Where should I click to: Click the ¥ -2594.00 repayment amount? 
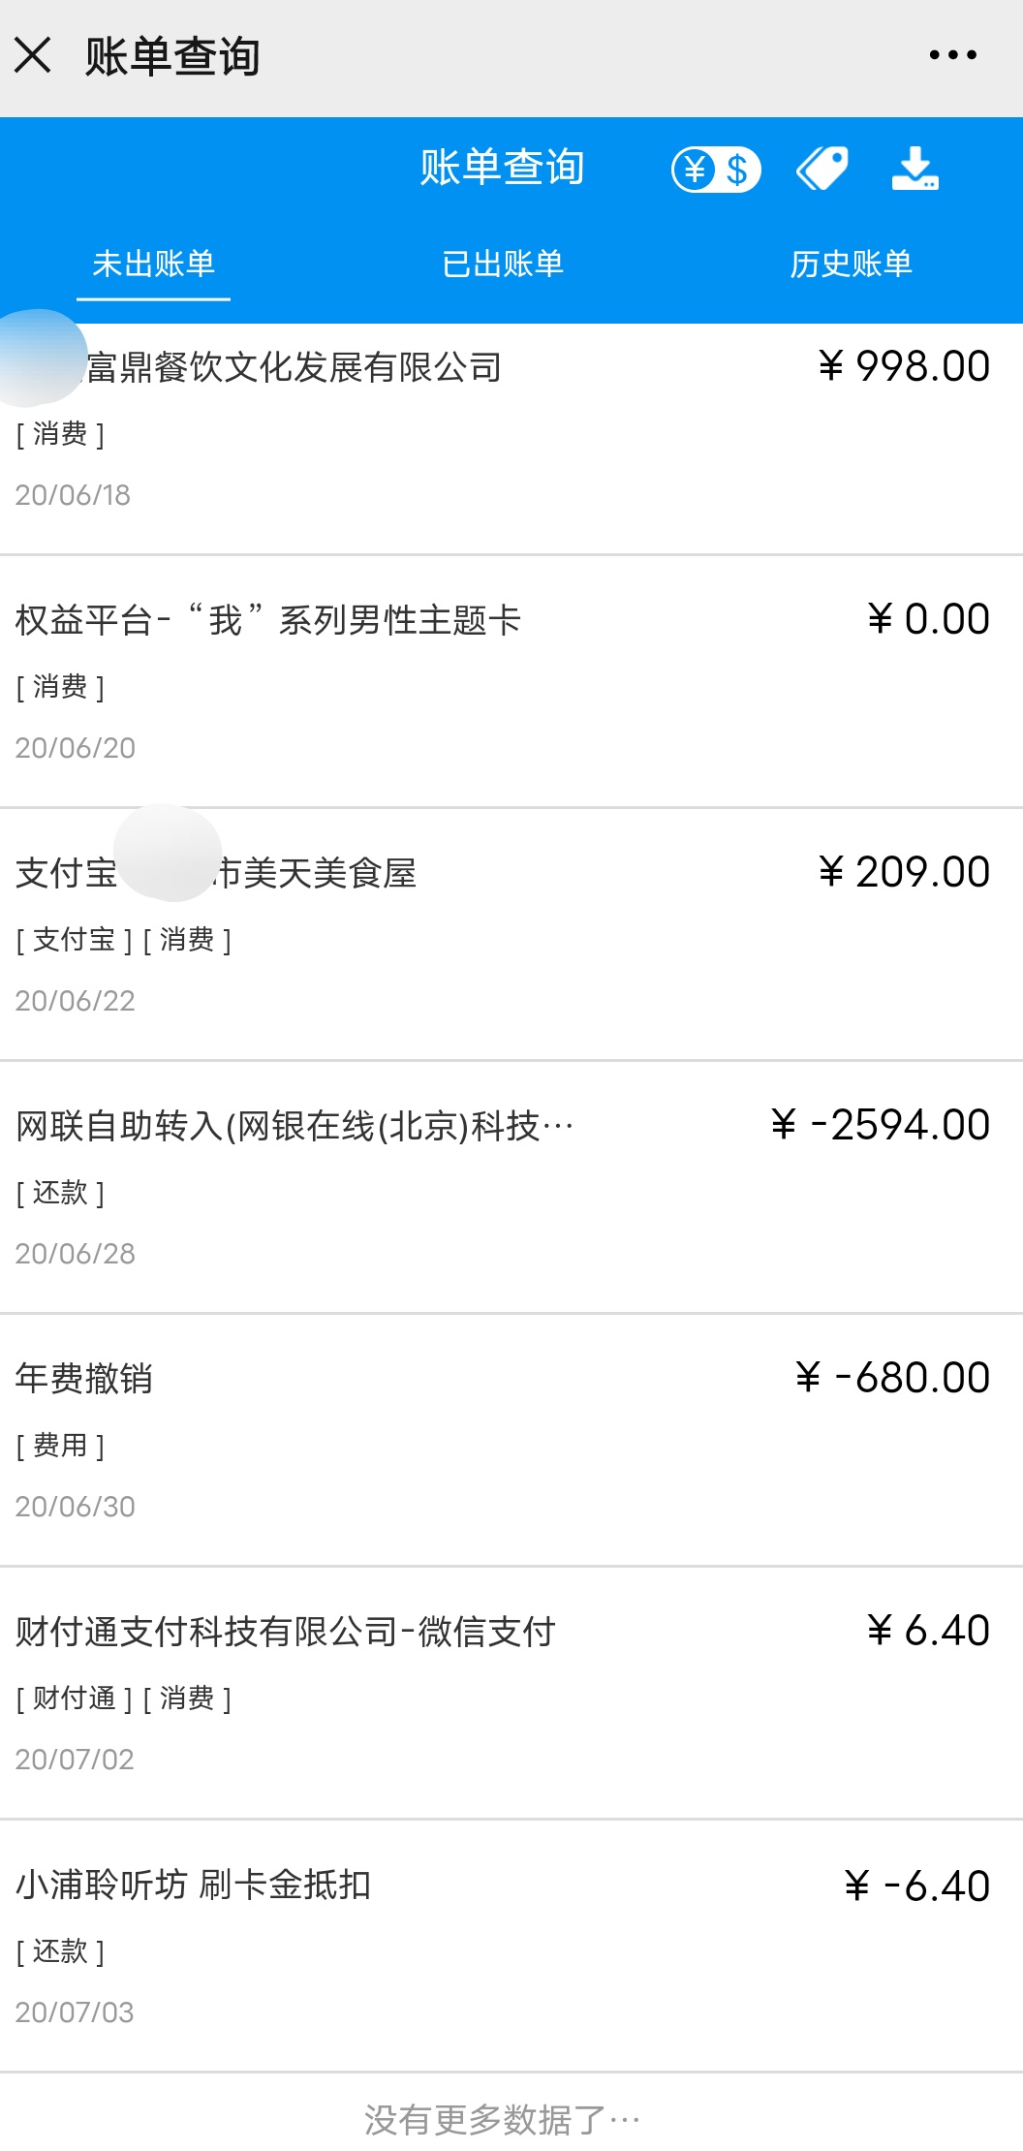click(881, 1125)
